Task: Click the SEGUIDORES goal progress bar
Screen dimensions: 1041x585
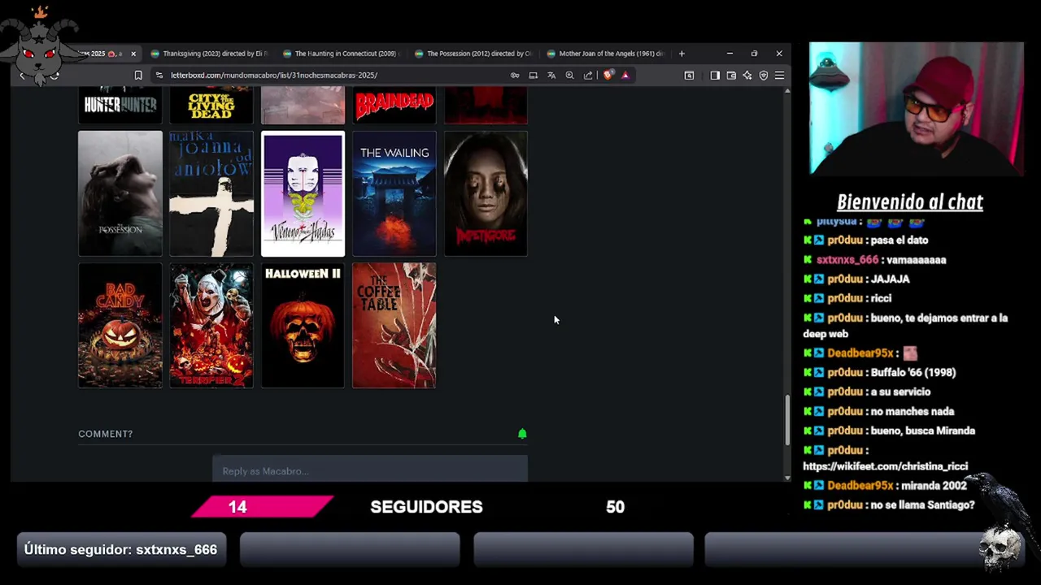Action: click(427, 507)
